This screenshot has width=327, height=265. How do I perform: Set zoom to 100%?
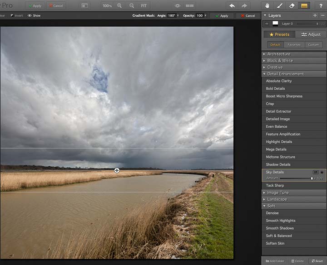click(x=107, y=6)
